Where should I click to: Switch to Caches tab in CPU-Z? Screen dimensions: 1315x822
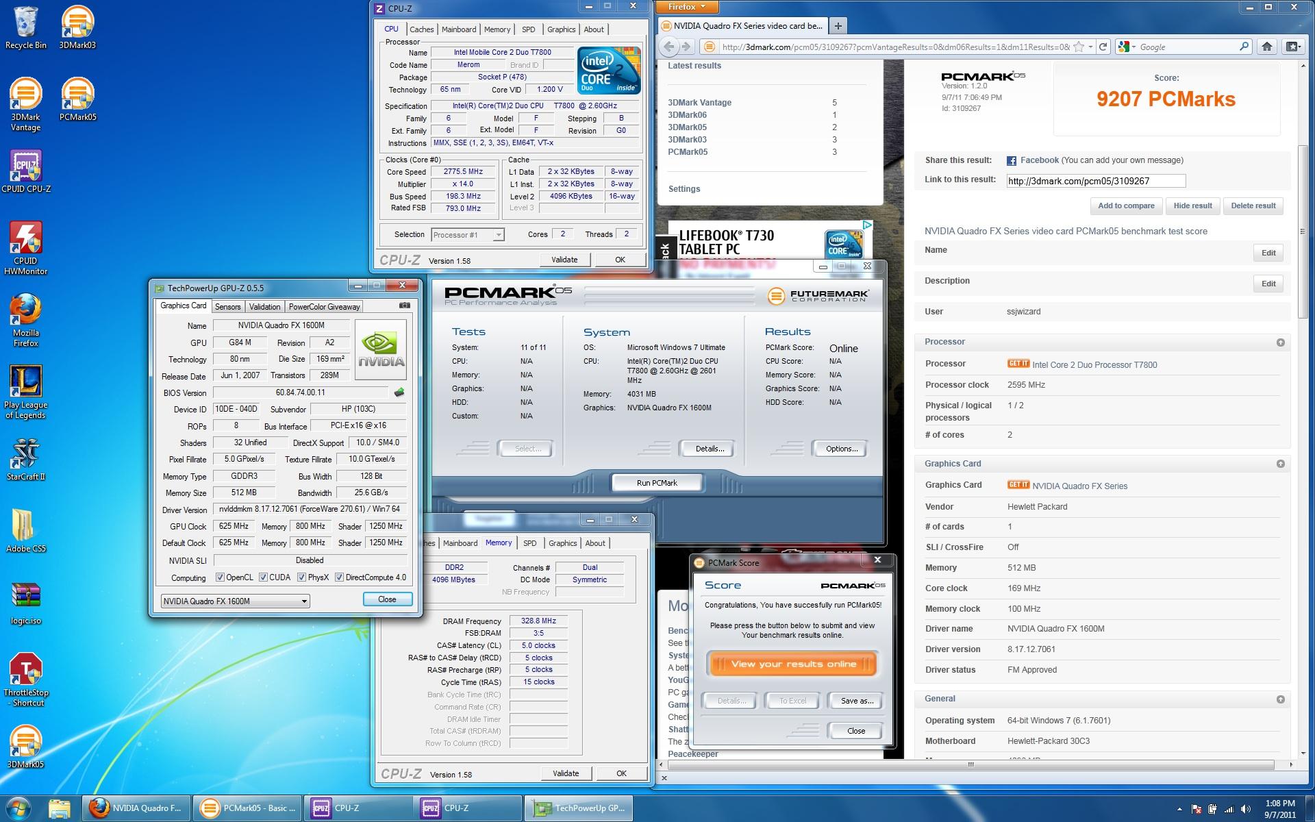point(421,29)
